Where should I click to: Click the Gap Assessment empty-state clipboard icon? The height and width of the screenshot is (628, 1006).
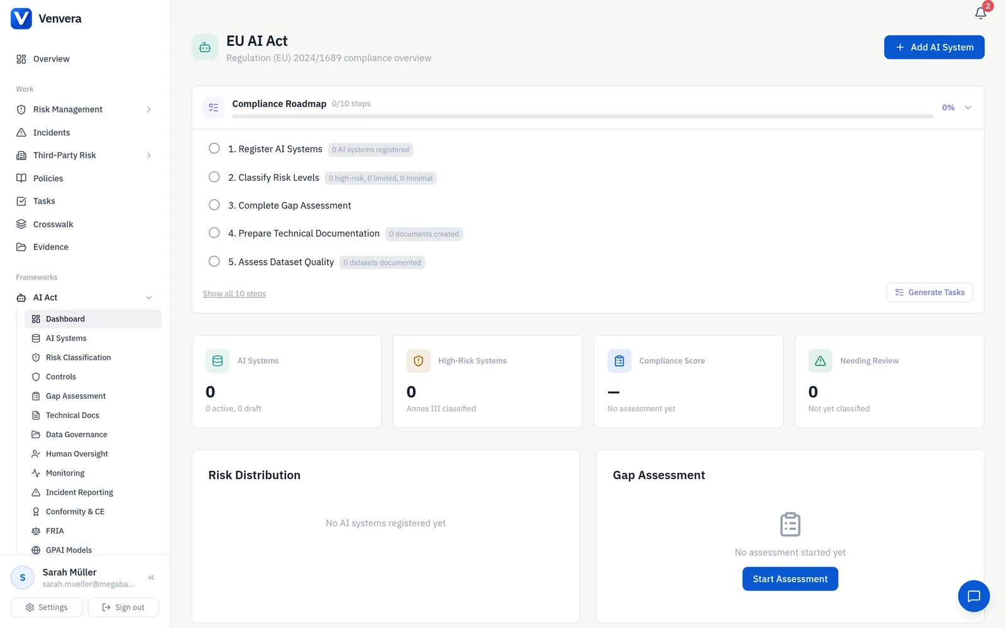pyautogui.click(x=790, y=524)
